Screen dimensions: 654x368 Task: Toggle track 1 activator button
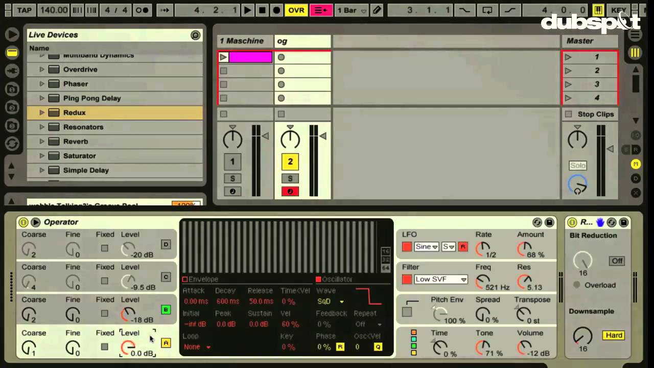[232, 162]
